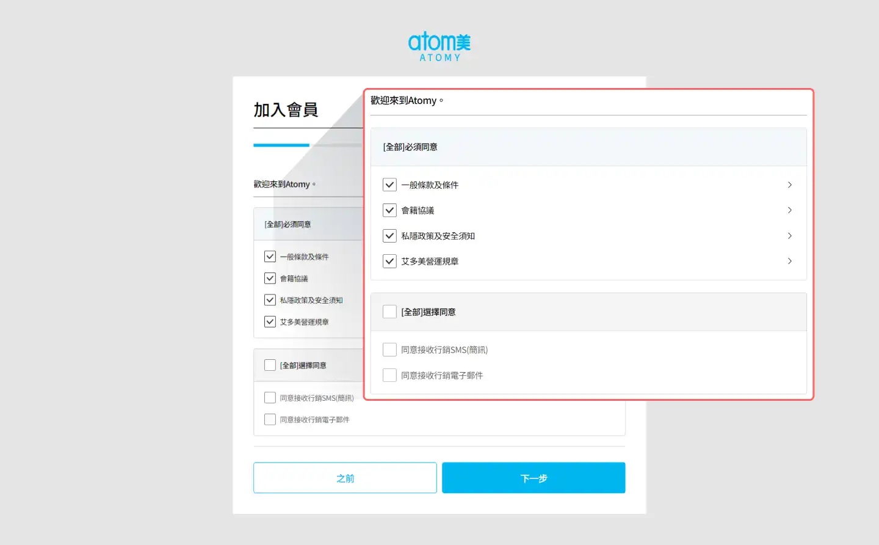Check [全部]選擇同意 in the enlarged panel

pyautogui.click(x=389, y=312)
